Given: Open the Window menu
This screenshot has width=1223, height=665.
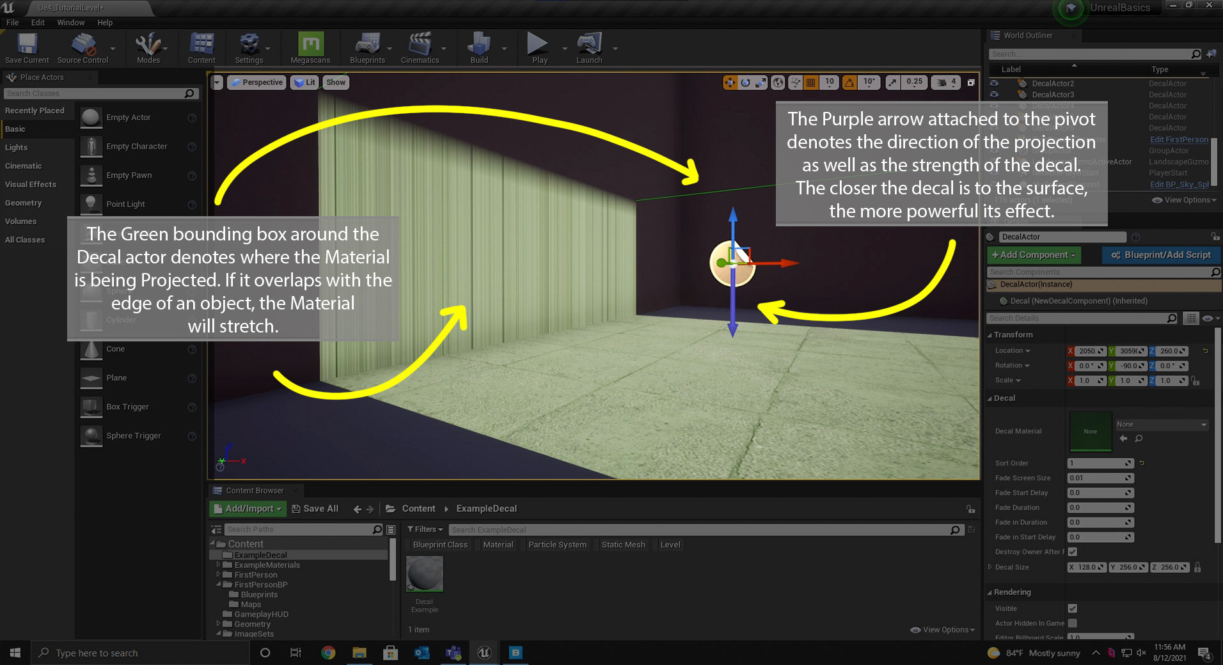Looking at the screenshot, I should point(71,22).
